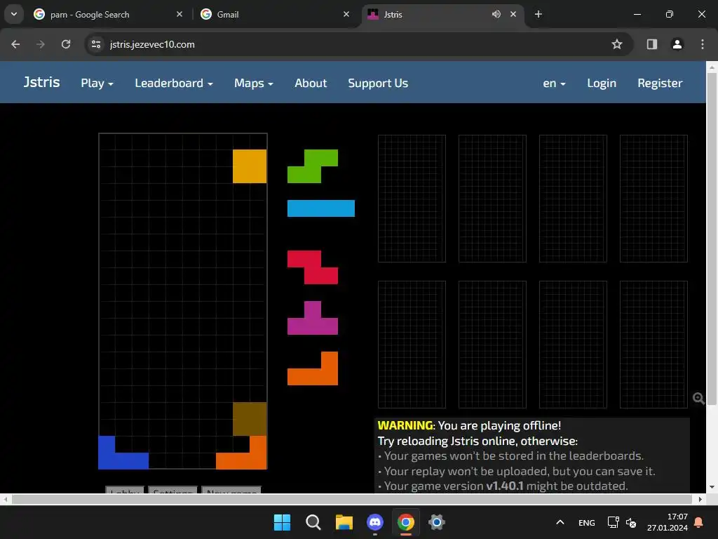Click the falling yellow O piece on the board

tap(250, 166)
